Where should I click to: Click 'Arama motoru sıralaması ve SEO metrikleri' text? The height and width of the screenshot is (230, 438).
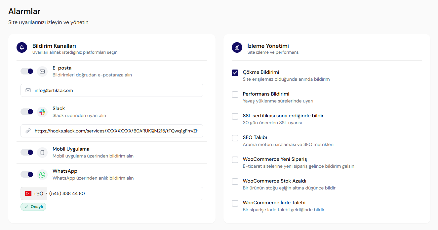click(x=288, y=145)
